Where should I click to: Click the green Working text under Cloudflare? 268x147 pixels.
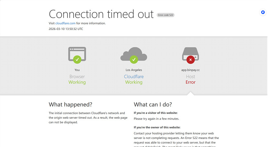coord(134,82)
